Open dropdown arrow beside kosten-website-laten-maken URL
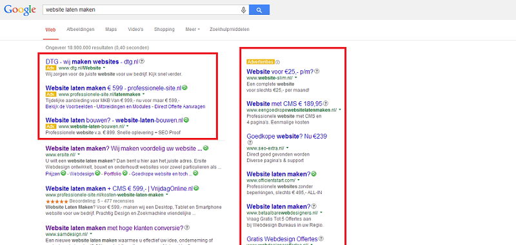516x245 pixels. pyautogui.click(x=167, y=195)
